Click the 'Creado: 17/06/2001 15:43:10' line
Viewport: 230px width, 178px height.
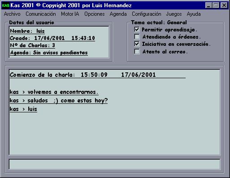(52, 38)
